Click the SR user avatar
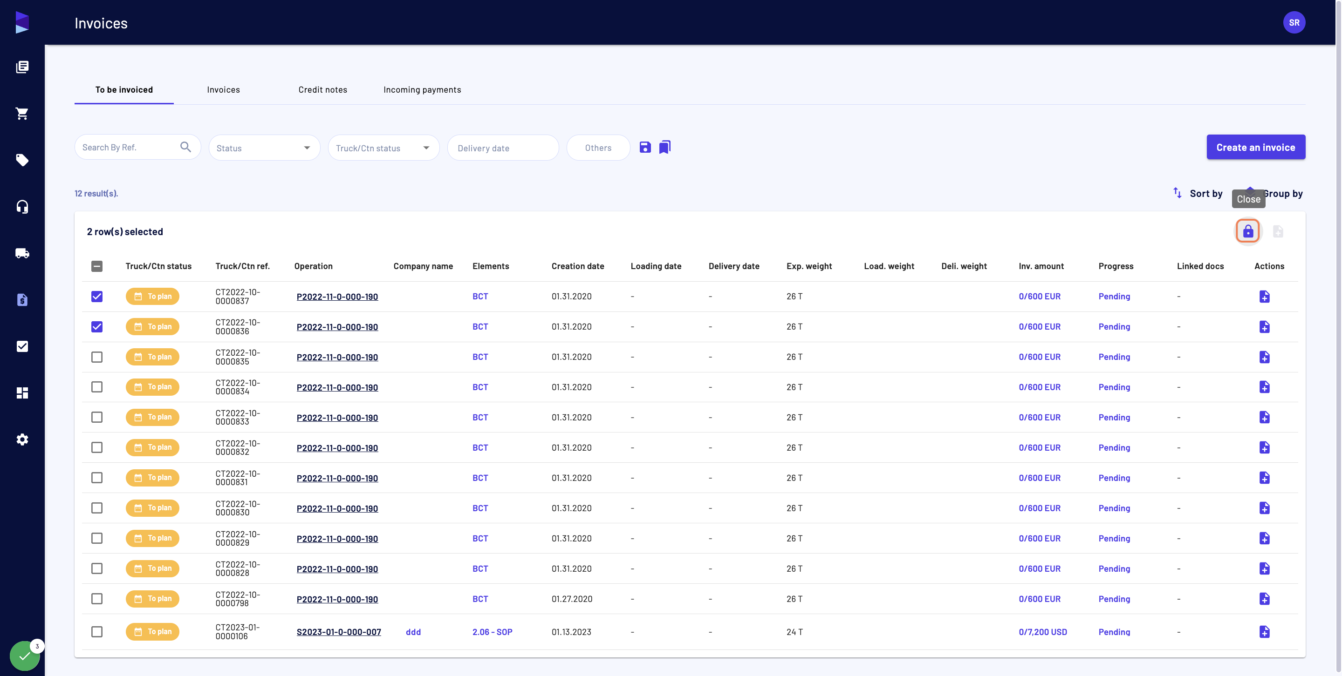 click(x=1294, y=22)
